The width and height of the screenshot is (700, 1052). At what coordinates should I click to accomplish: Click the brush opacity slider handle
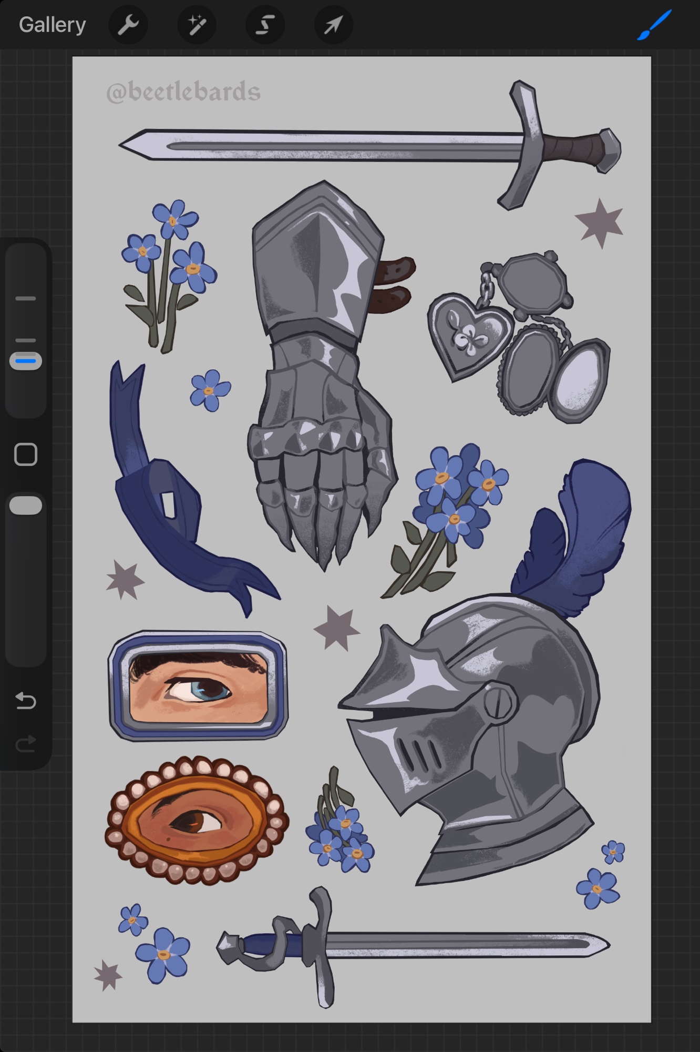(x=26, y=505)
